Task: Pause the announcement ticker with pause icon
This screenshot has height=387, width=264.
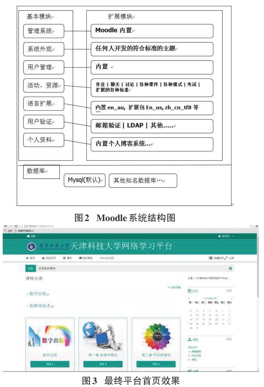Action: [x=230, y=268]
